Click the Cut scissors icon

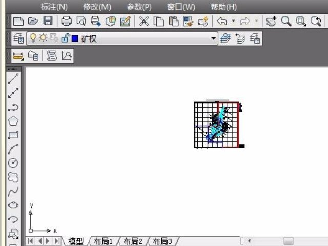click(144, 21)
